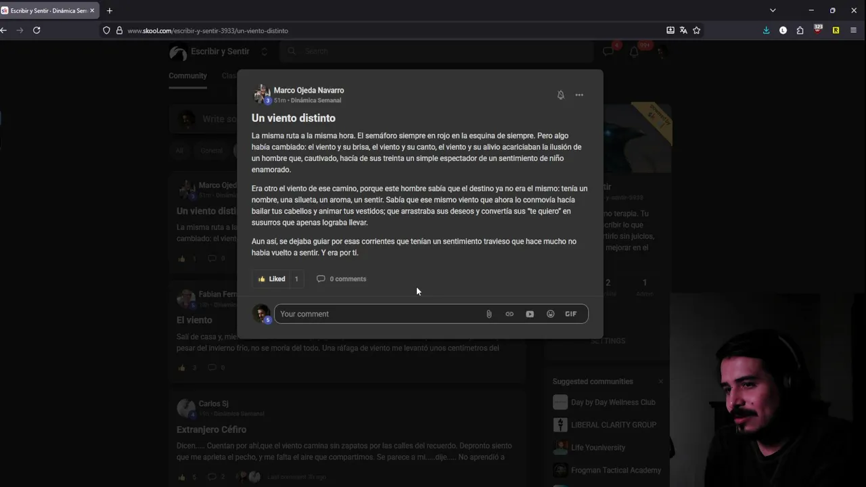
Task: Open the header notifications bell
Action: 634,51
